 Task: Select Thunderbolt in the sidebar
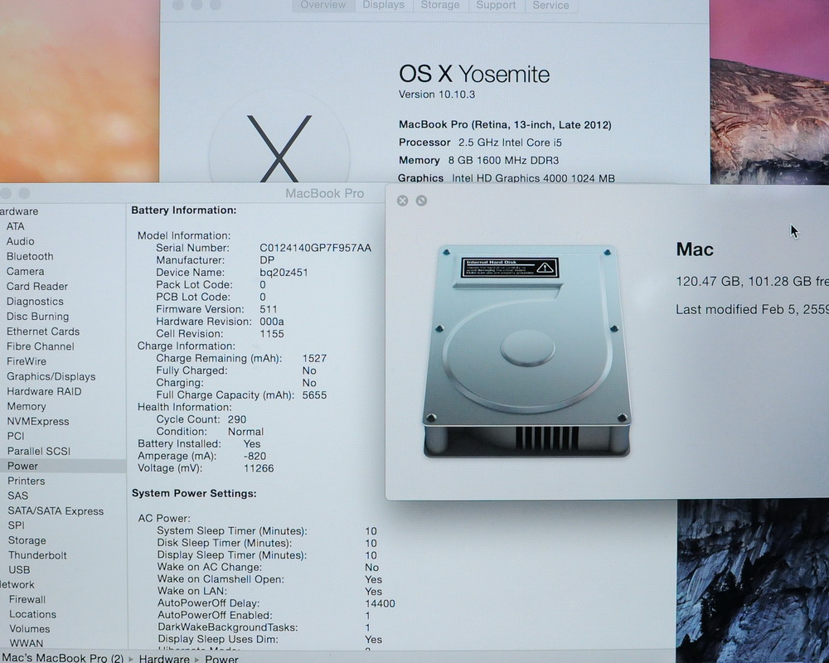pyautogui.click(x=37, y=555)
